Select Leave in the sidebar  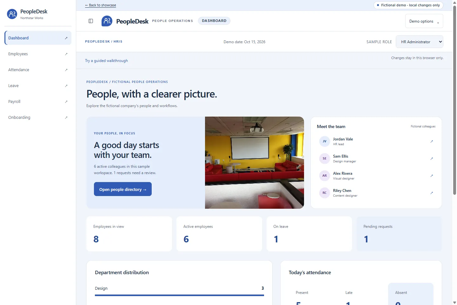click(x=38, y=86)
